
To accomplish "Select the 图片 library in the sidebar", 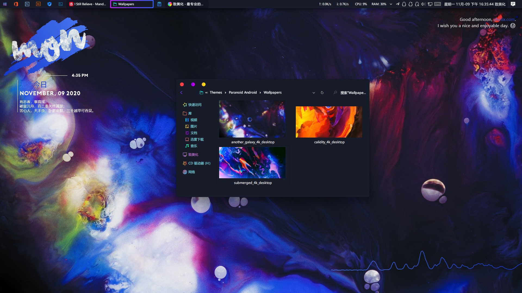I will [194, 126].
